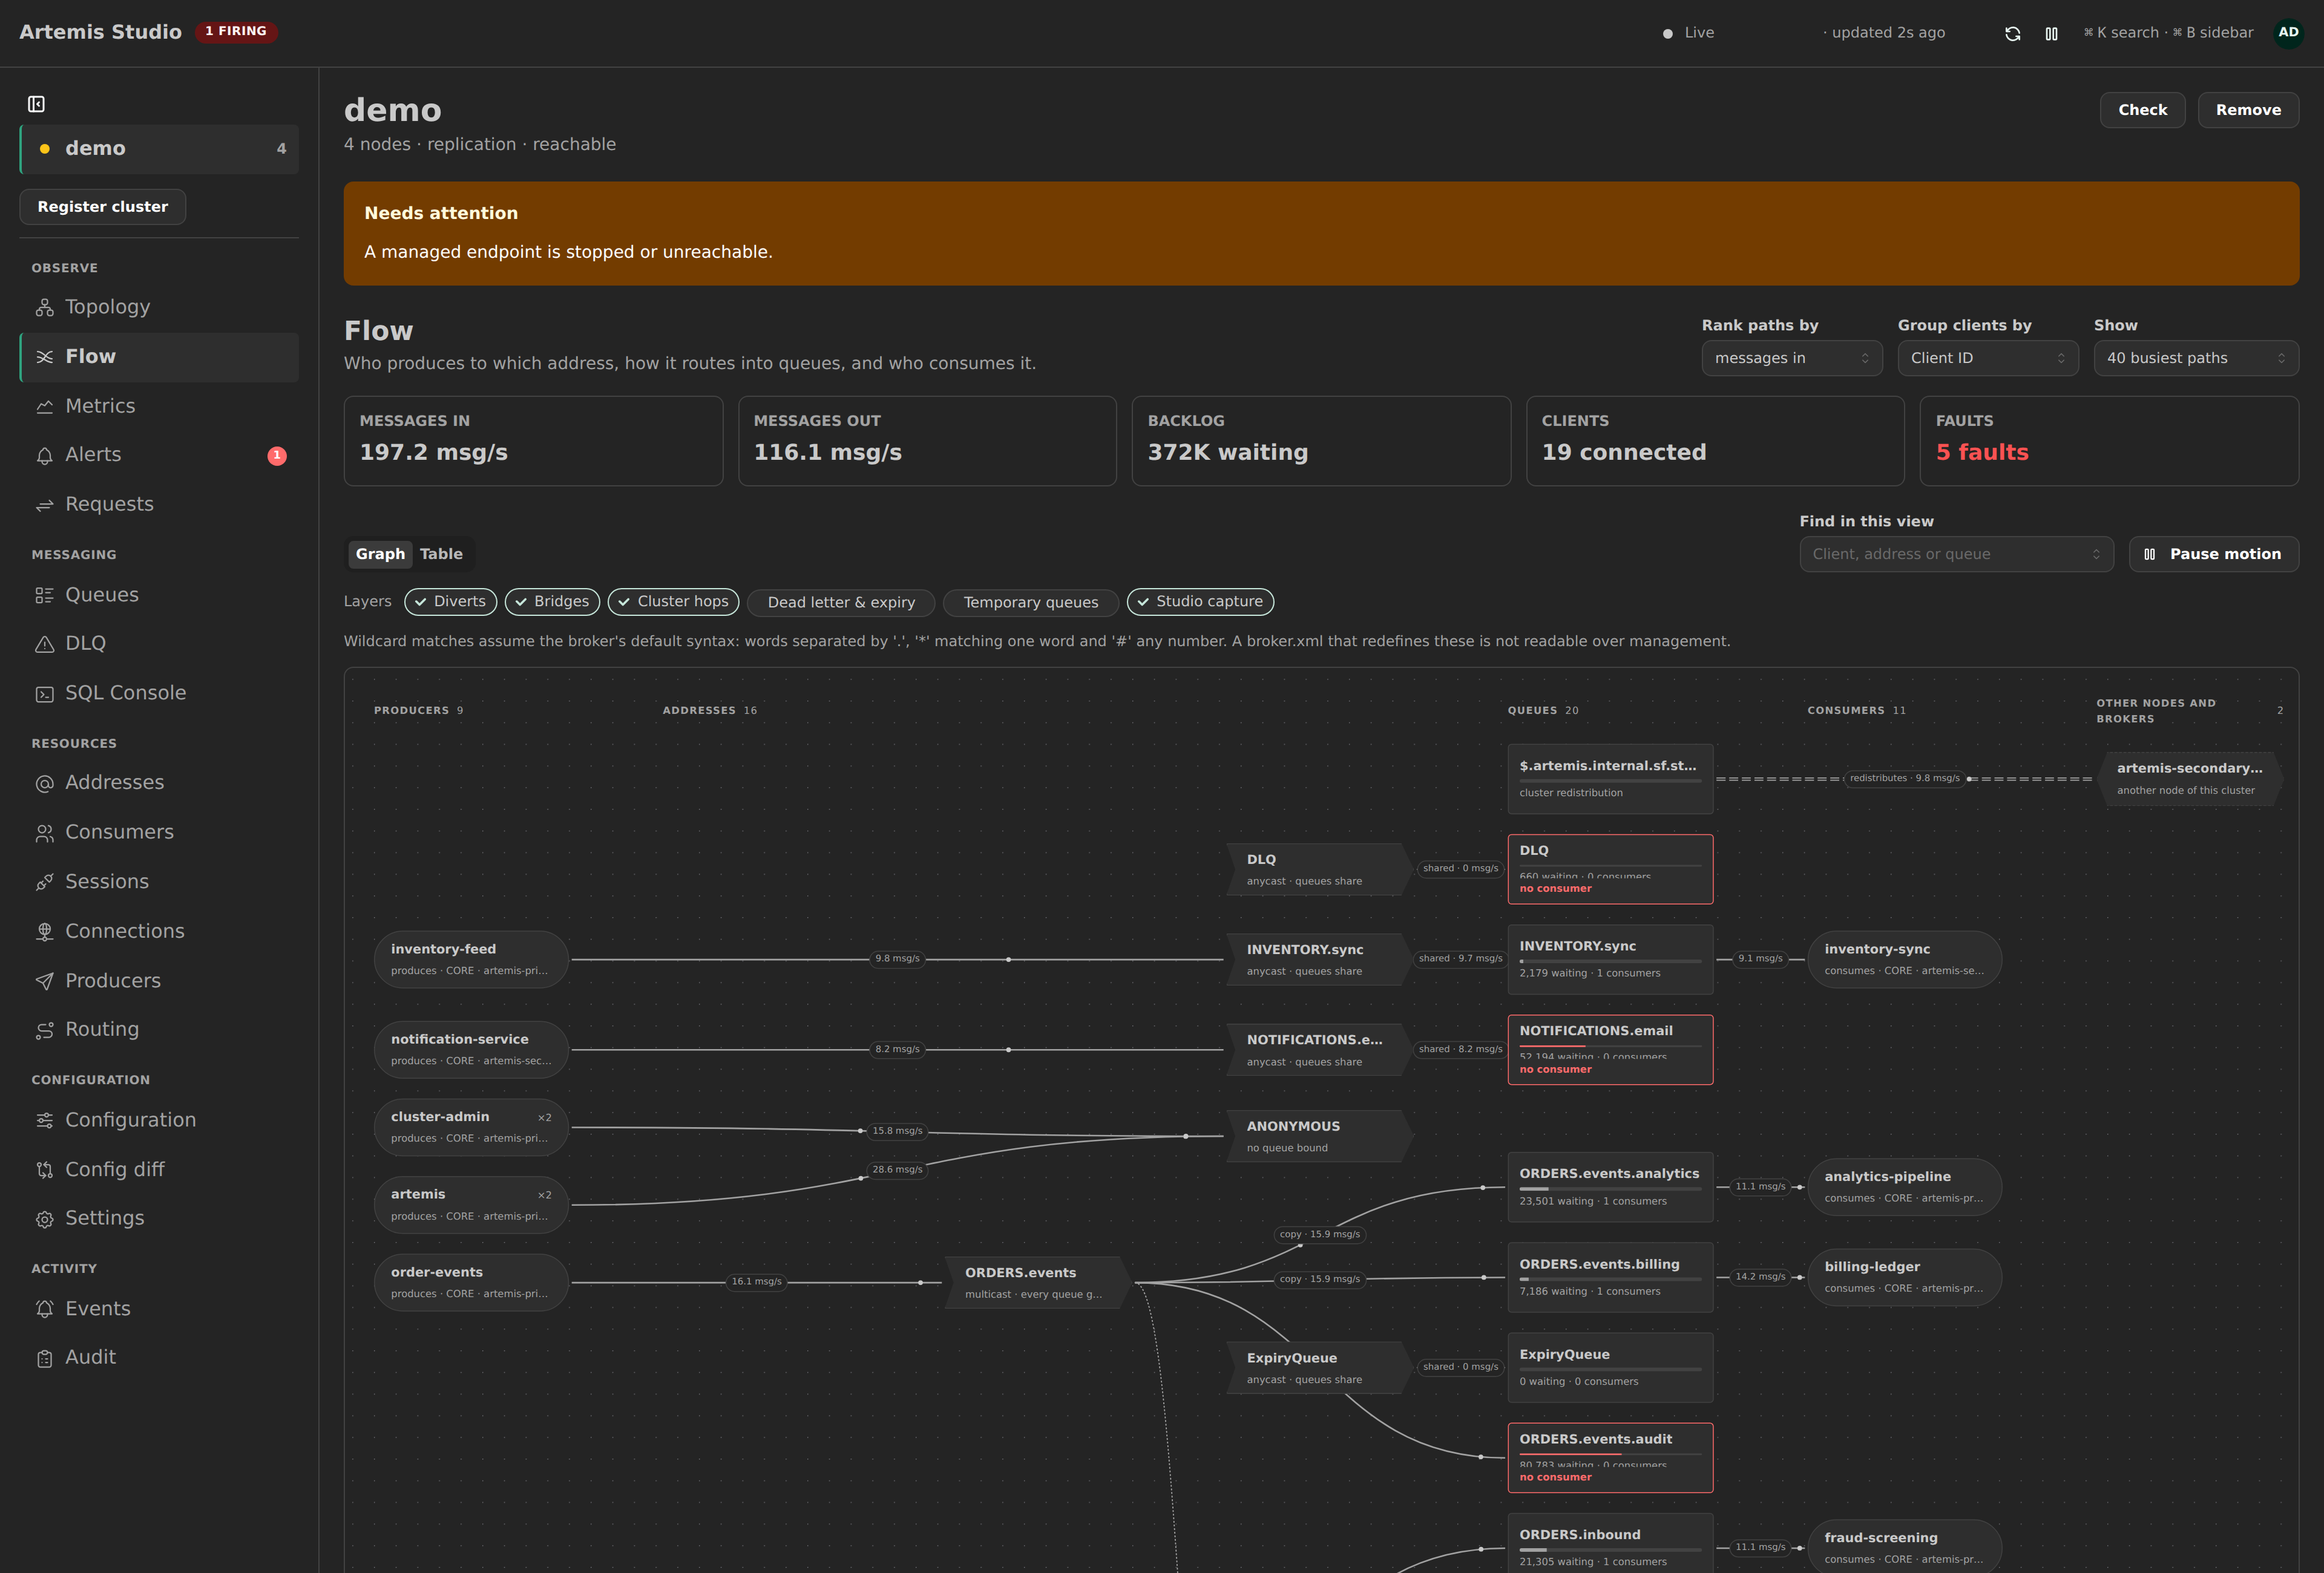Toggle the Diverts layer chip
This screenshot has width=2324, height=1573.
[450, 601]
